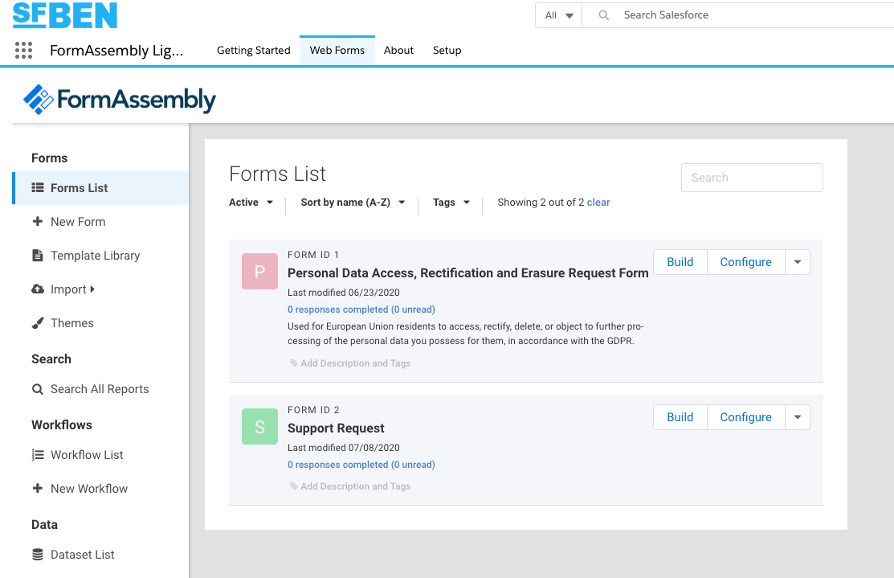Image resolution: width=894 pixels, height=578 pixels.
Task: Switch to the Getting Started tab
Action: point(254,50)
